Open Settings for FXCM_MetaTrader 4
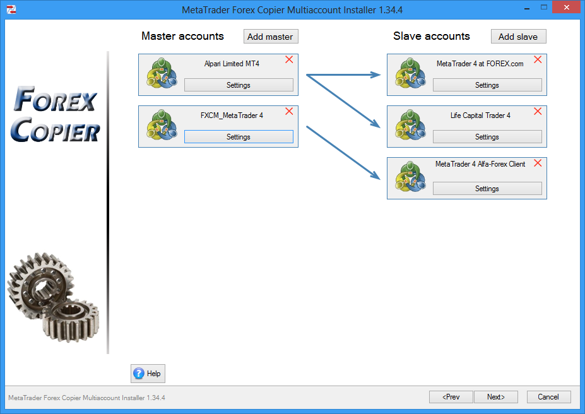This screenshot has height=414, width=585. tap(239, 137)
